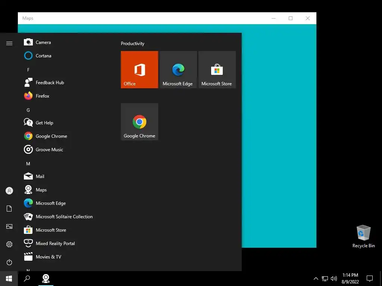Click the Power icon in Start sidebar
Image resolution: width=382 pixels, height=286 pixels.
pos(9,262)
